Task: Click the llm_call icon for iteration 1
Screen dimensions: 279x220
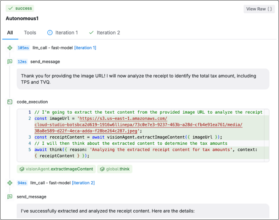Action: [10, 48]
